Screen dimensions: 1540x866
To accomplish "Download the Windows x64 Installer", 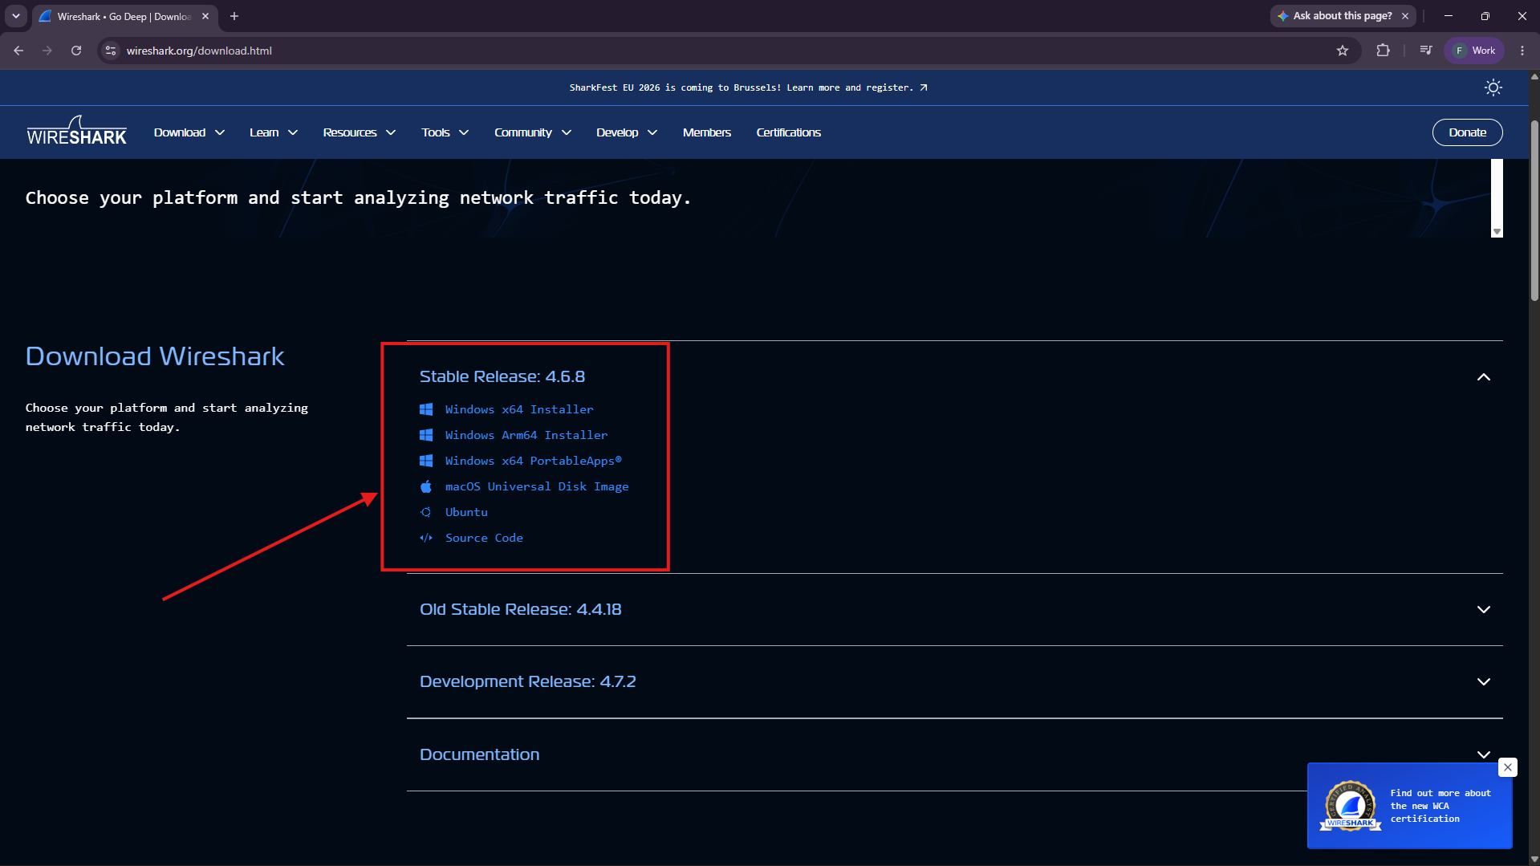I will click(519, 409).
